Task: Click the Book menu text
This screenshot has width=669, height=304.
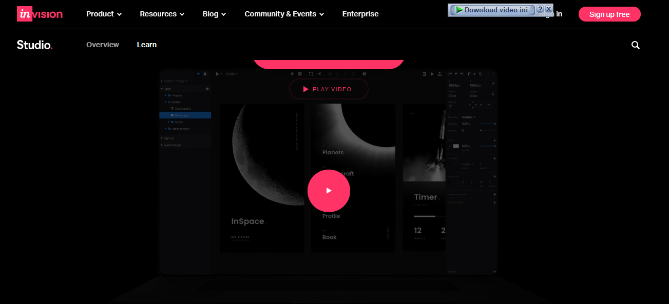Action: click(x=330, y=237)
